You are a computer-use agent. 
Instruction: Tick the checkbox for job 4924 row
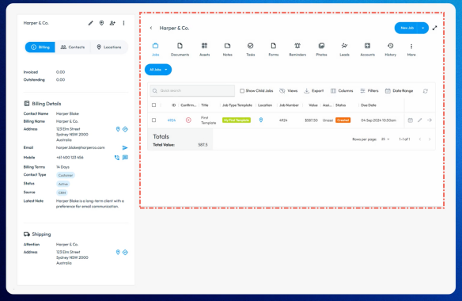[x=153, y=120]
